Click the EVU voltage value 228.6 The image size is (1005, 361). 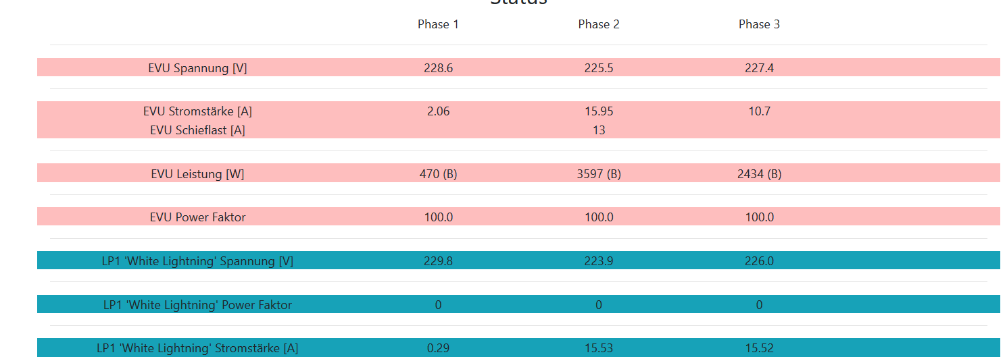[438, 68]
